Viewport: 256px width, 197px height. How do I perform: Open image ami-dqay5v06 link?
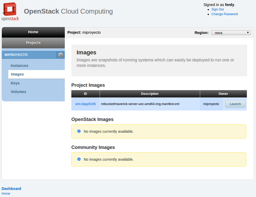coord(86,104)
